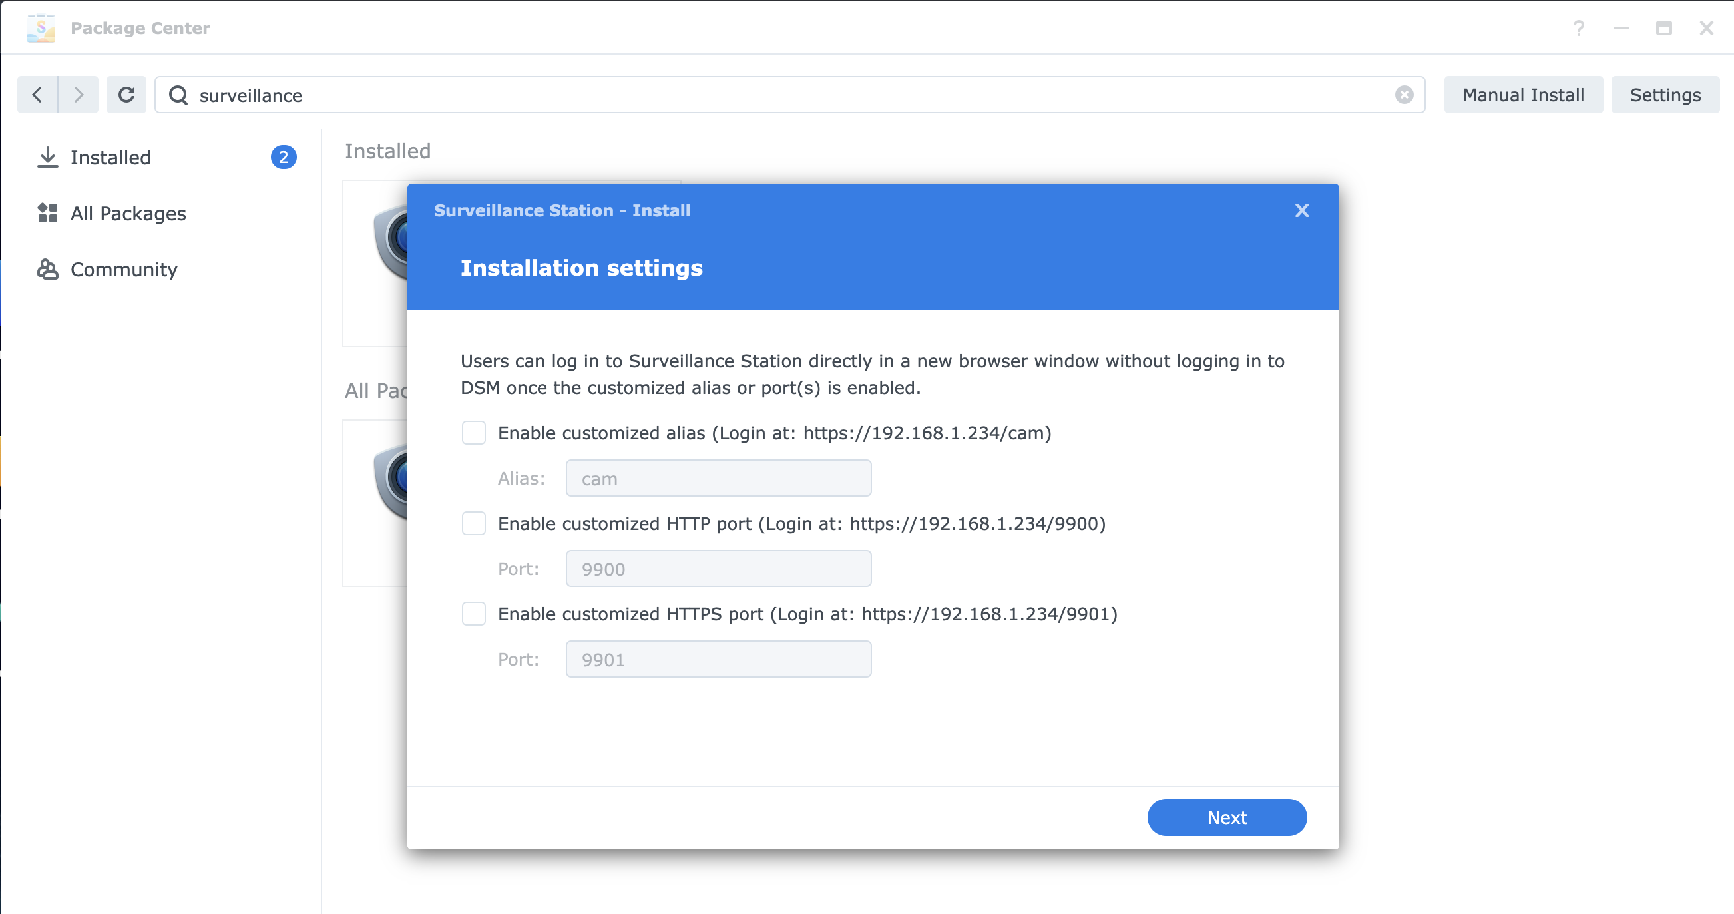Open the Community section
Screen dimensions: 1734x914
pos(124,269)
